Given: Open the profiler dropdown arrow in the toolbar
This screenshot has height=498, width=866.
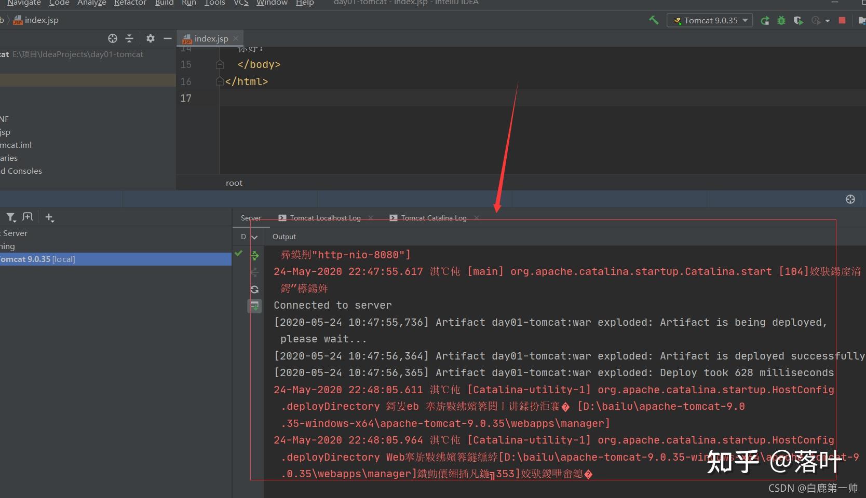Looking at the screenshot, I should pos(828,21).
